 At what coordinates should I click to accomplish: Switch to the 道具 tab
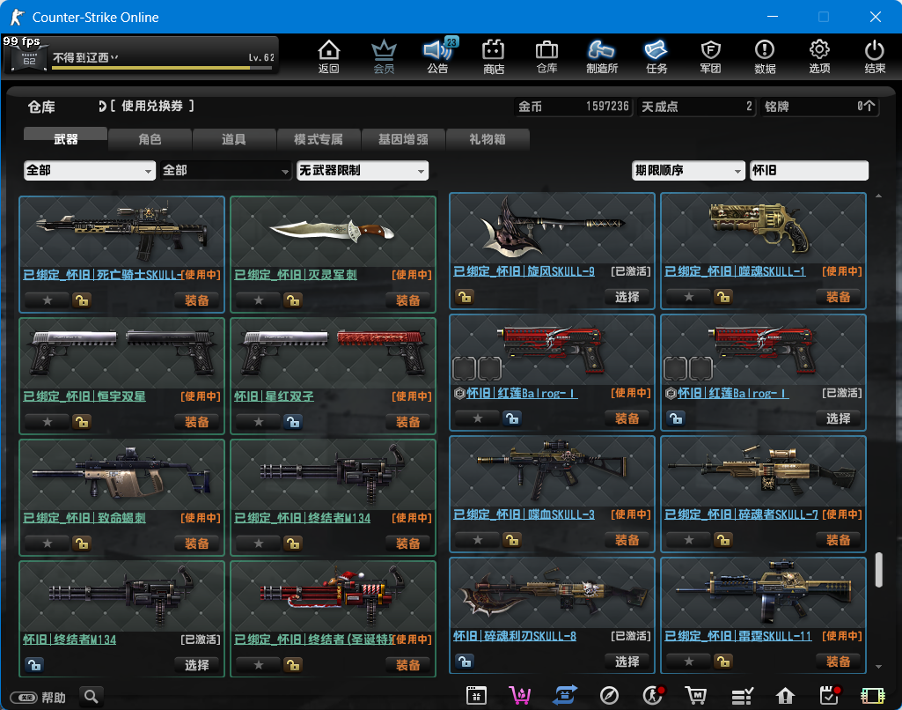point(233,139)
